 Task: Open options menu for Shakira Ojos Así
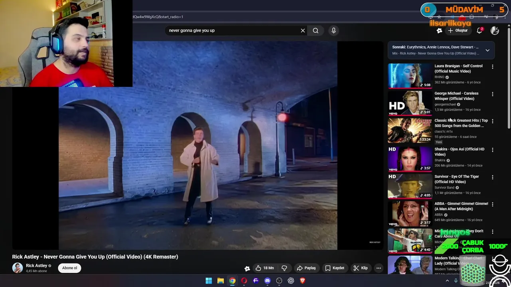tap(492, 150)
